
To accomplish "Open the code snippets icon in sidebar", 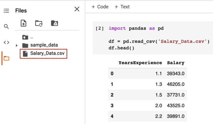I will pos(6,42).
